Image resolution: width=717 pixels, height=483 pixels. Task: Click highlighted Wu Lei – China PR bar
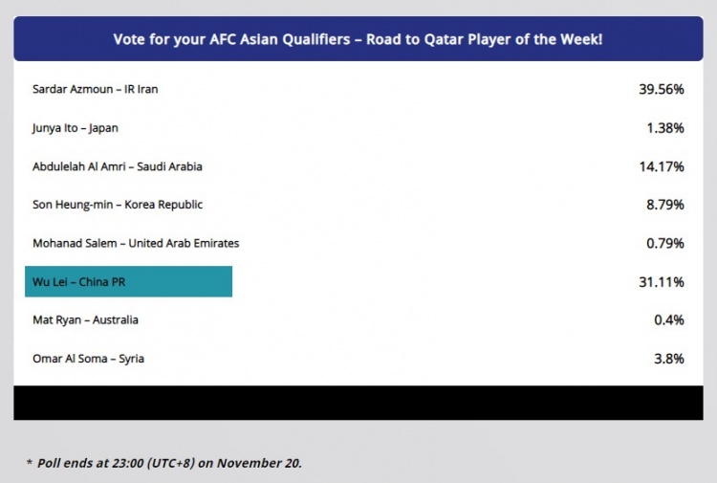(x=128, y=282)
